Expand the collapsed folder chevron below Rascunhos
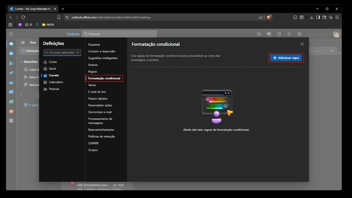The width and height of the screenshot is (352, 198). coord(21,95)
